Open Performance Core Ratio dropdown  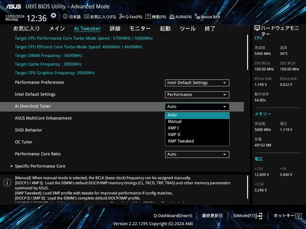point(197,154)
